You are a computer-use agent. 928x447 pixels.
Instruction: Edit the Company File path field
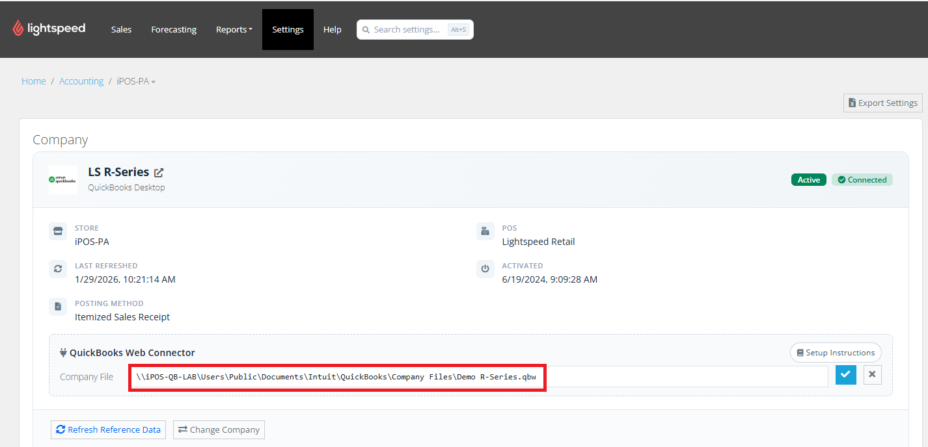click(478, 377)
